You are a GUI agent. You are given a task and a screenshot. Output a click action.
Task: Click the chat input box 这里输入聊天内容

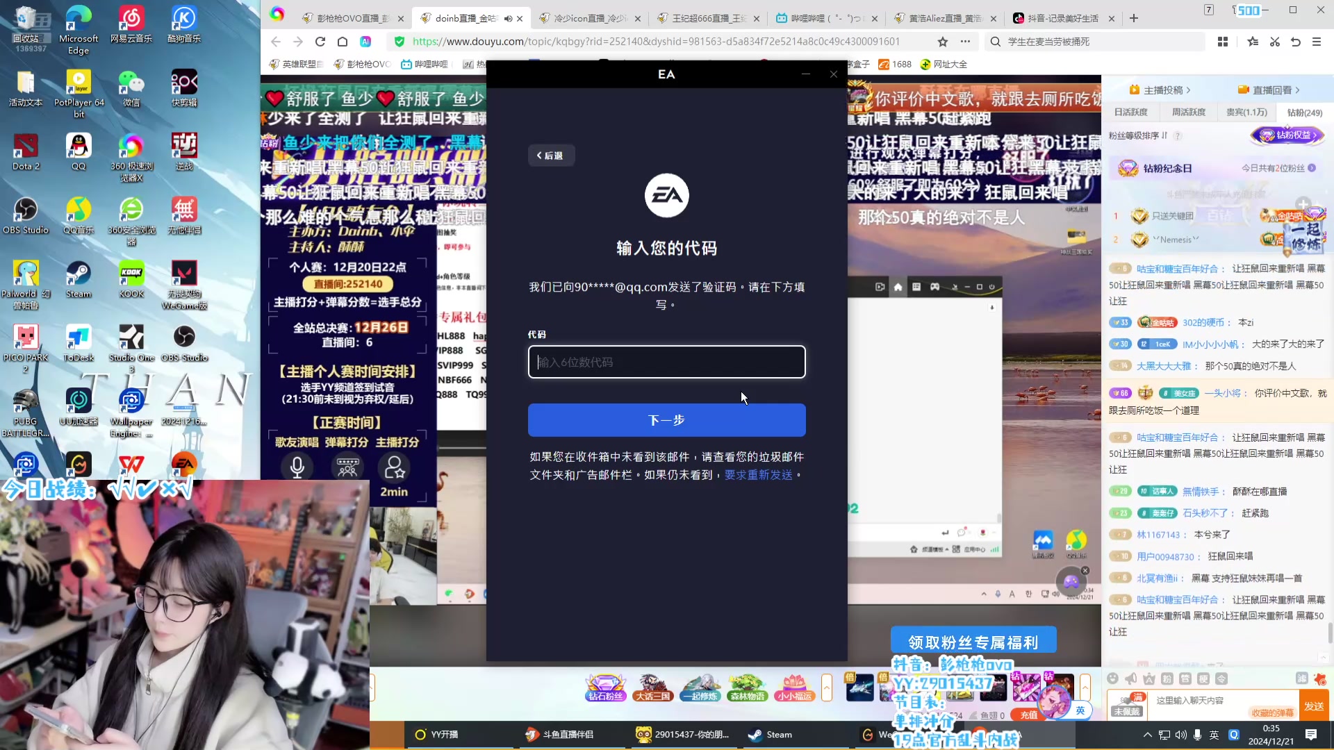[x=1223, y=701]
